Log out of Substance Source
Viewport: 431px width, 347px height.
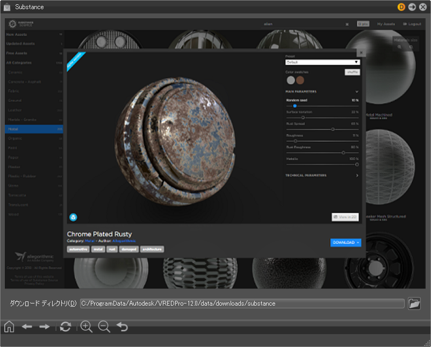[412, 24]
